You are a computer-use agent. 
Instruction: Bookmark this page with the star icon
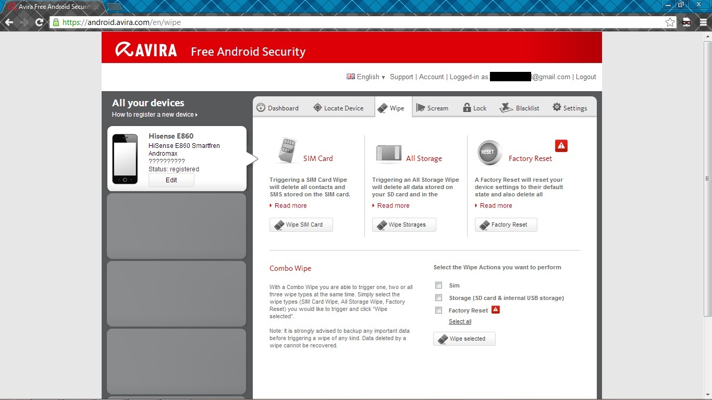[670, 22]
